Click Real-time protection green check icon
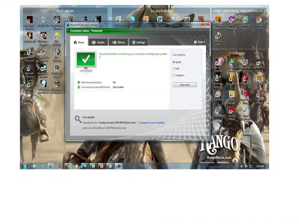This screenshot has height=224, width=299. (x=79, y=83)
